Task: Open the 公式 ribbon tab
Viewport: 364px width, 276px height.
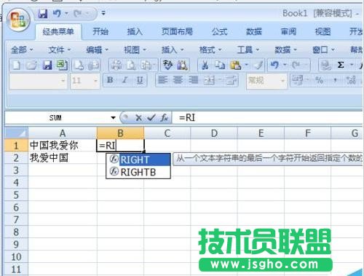Action: tap(219, 31)
